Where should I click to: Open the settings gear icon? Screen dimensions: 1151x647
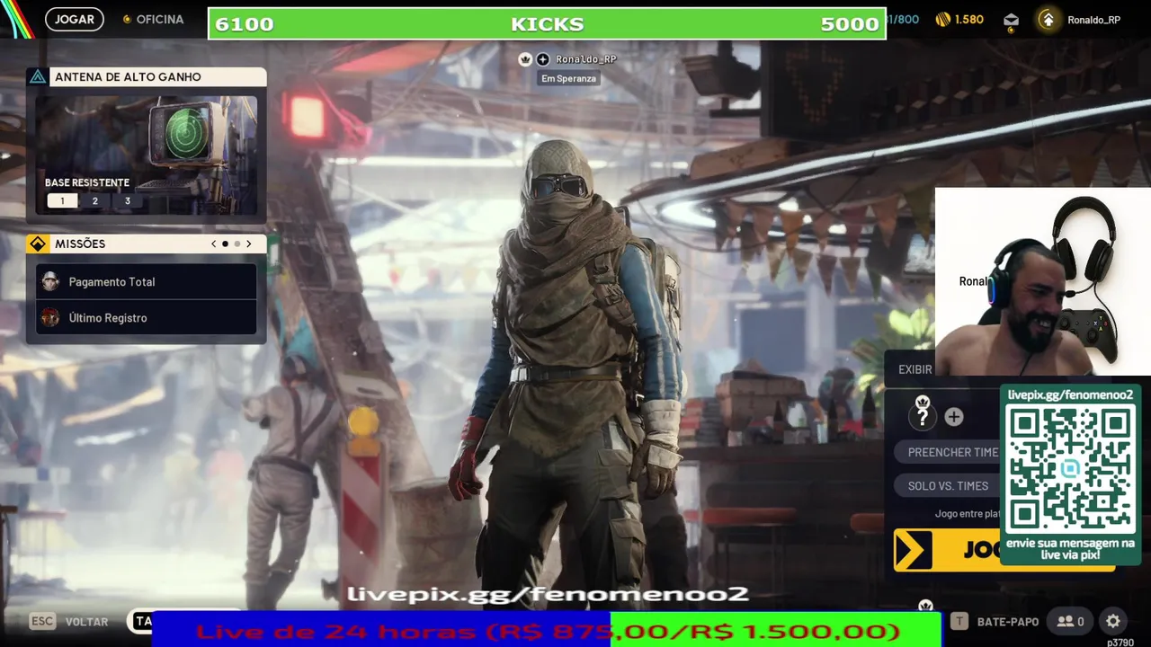[1113, 621]
